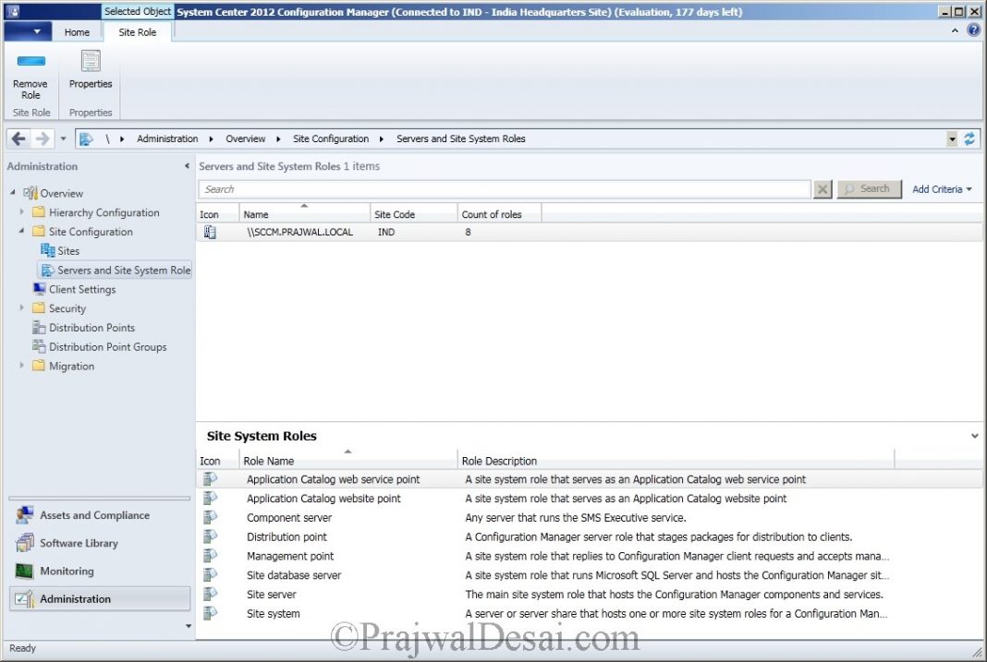Click inside the Search input field

[x=505, y=189]
